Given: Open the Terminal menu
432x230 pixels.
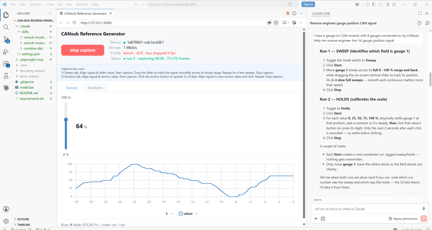Looking at the screenshot, I should point(82,4).
